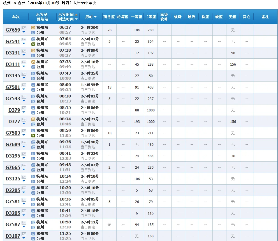Viewport: 278px width, 241px height.
Task: Expand the blue arrow under D3145
Action: (24, 78)
